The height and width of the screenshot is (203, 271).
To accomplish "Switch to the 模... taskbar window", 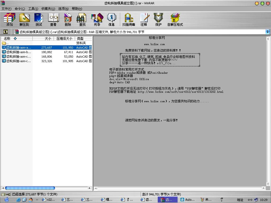I will pyautogui.click(x=107, y=200).
